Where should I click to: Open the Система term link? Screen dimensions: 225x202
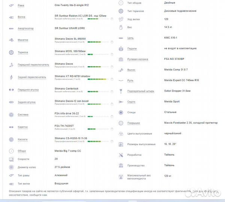coord(23,114)
